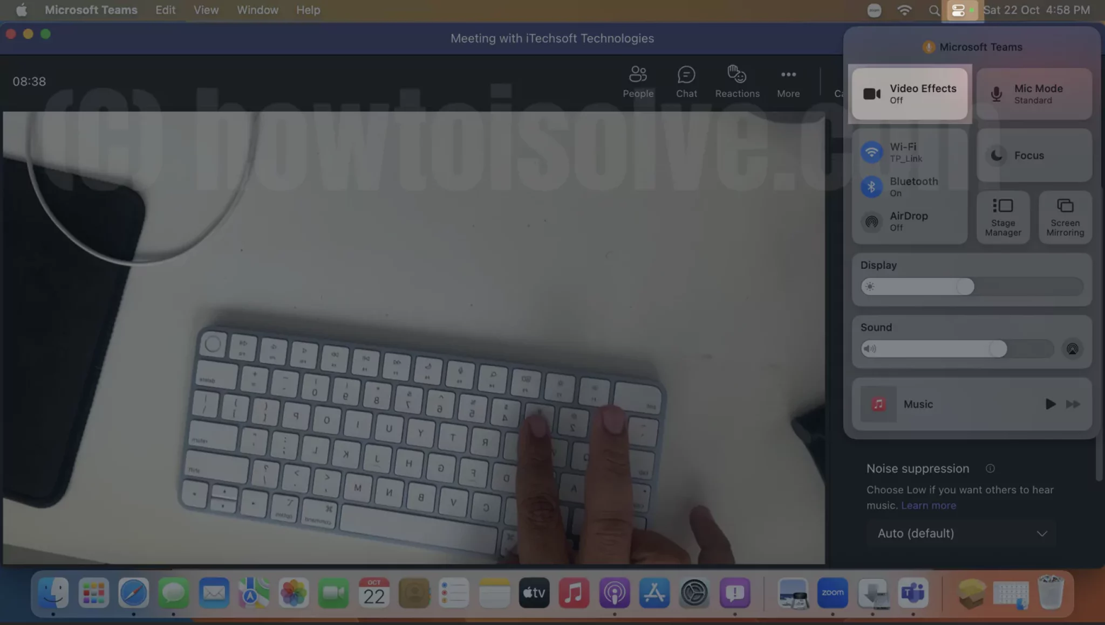1105x625 pixels.
Task: Open the More options in Teams toolbar
Action: [x=788, y=82]
